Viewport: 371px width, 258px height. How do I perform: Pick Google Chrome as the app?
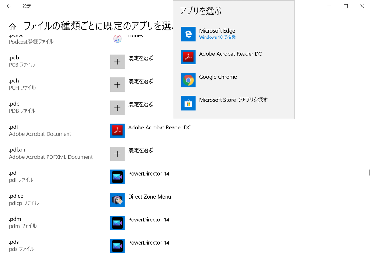[234, 80]
